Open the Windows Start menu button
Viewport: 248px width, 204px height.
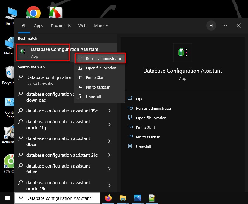pos(7,198)
